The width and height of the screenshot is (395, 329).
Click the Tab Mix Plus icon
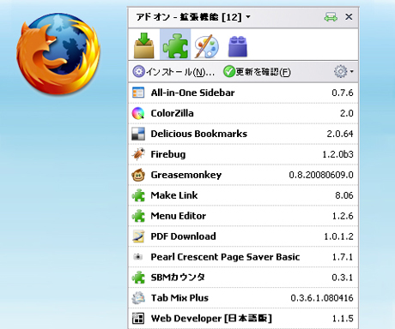tap(138, 298)
